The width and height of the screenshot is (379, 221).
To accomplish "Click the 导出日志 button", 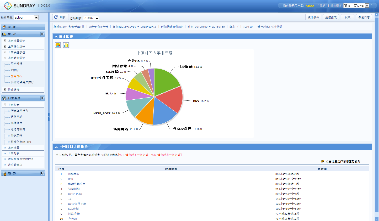I will pos(364,17).
